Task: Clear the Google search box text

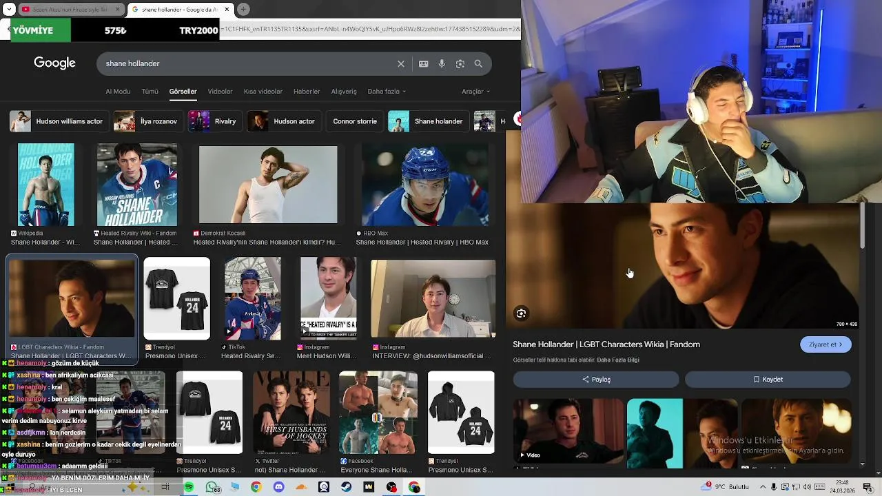Action: tap(401, 63)
